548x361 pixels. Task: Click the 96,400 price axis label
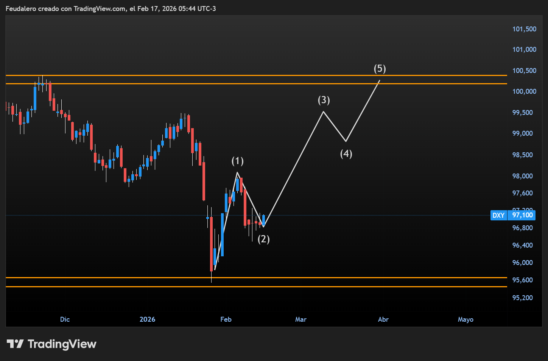522,245
